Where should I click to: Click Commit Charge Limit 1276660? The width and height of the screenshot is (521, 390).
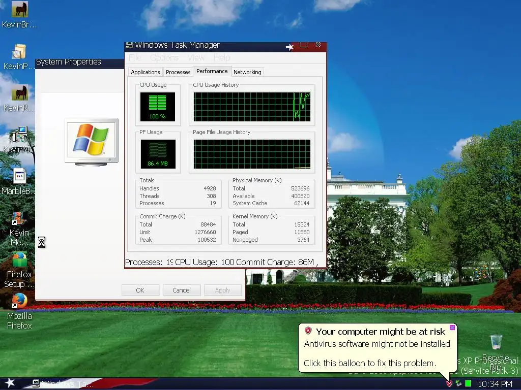tap(206, 232)
